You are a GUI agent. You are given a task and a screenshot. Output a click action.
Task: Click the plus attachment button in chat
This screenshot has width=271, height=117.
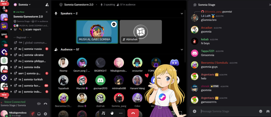[x=194, y=111]
